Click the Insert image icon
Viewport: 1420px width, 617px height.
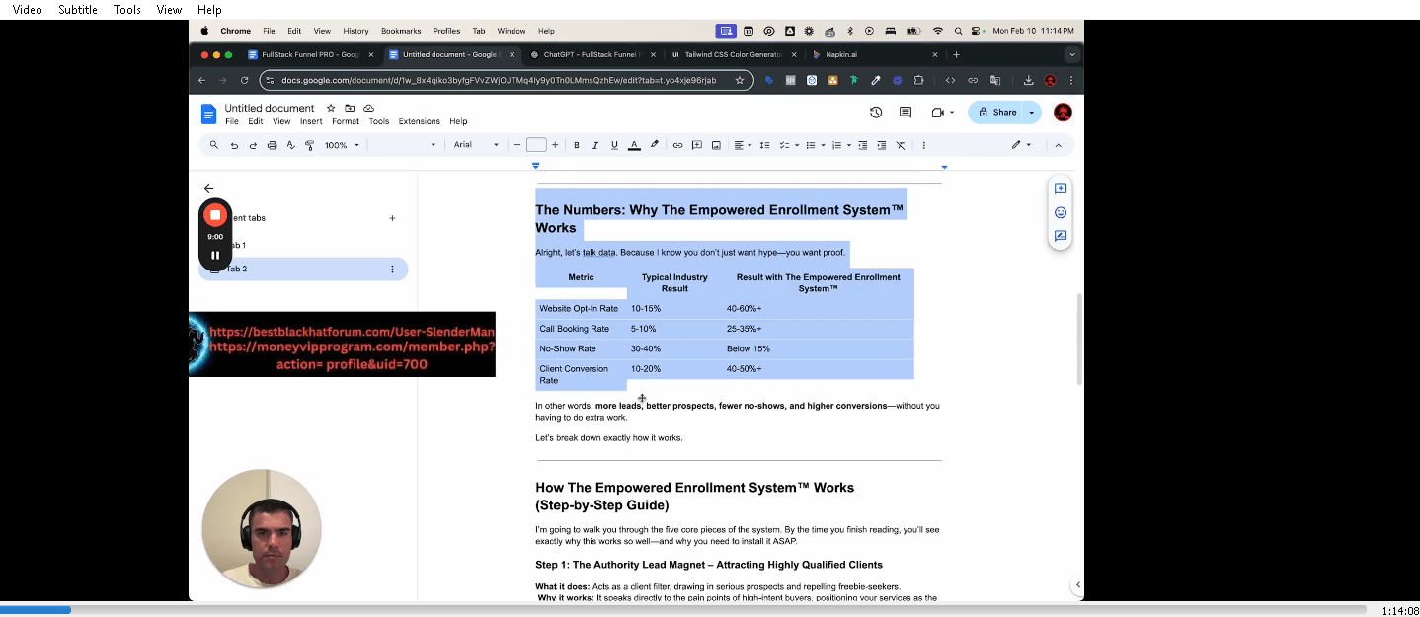[x=716, y=145]
